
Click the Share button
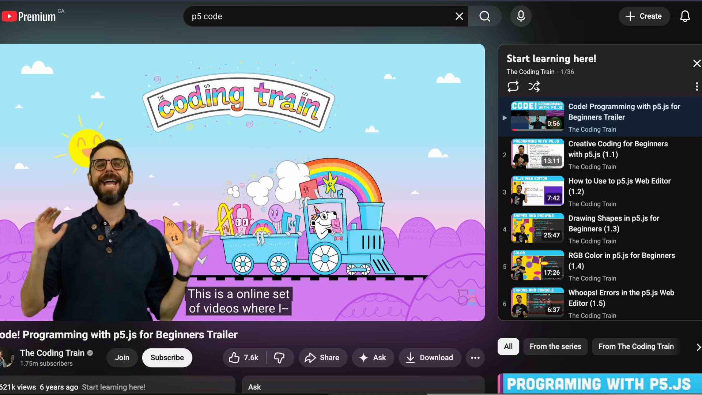click(322, 358)
